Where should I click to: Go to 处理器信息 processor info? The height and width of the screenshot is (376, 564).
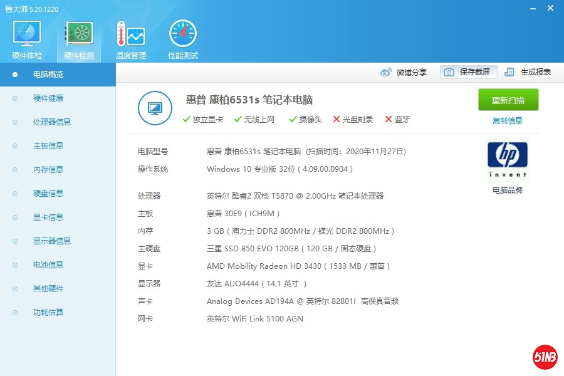[x=52, y=122]
